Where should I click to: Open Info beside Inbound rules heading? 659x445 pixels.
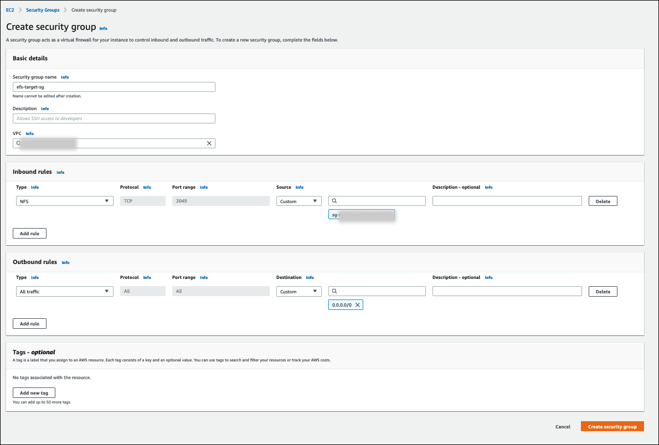(x=60, y=172)
